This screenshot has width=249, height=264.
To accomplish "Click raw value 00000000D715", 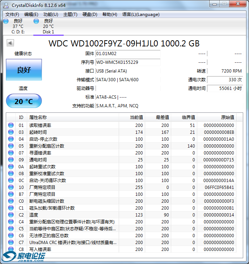I will (x=219, y=160).
